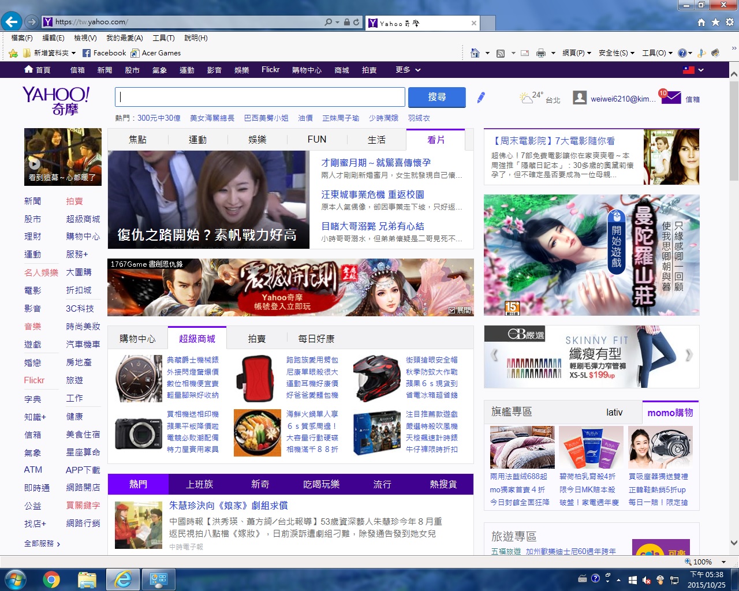Open IE home icon at top right
This screenshot has width=739, height=591.
coord(701,22)
